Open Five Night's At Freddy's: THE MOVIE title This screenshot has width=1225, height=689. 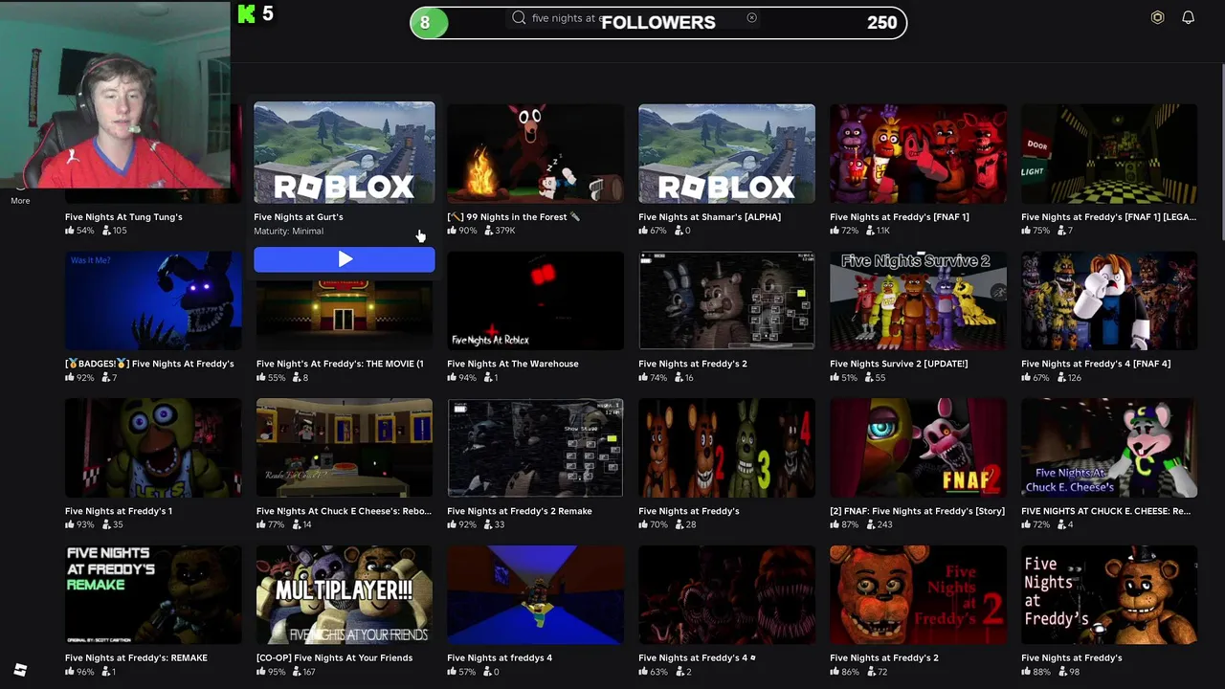[x=340, y=364]
